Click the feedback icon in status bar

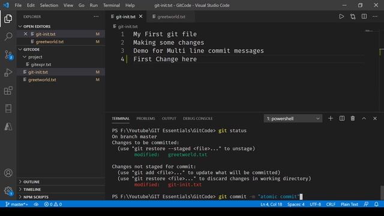366,204
